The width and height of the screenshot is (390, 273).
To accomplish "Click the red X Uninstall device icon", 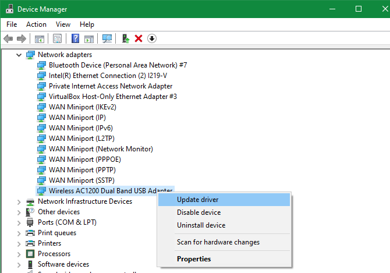I will (x=139, y=38).
